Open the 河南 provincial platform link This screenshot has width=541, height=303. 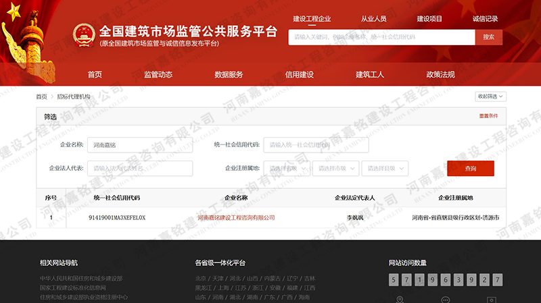[218, 297]
